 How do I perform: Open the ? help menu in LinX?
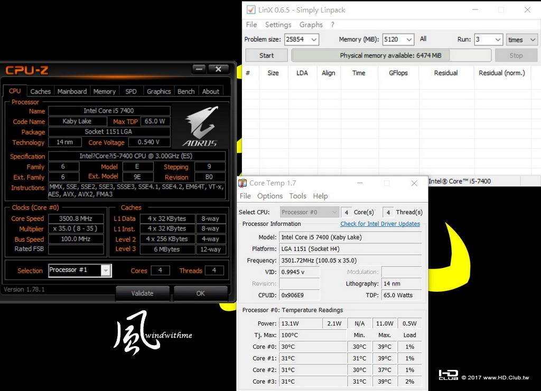click(332, 24)
